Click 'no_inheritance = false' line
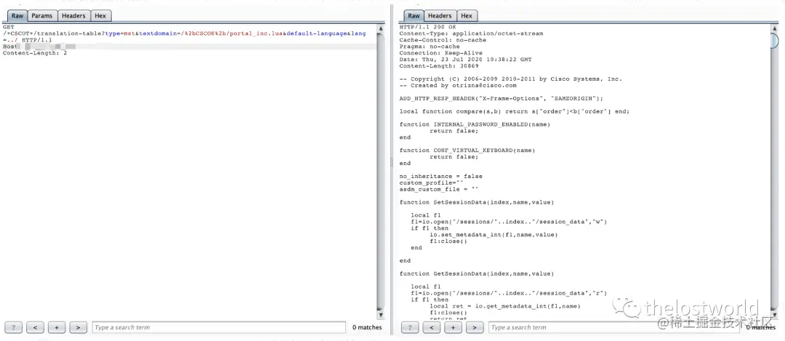Viewport: 785px width, 341px height. click(441, 176)
